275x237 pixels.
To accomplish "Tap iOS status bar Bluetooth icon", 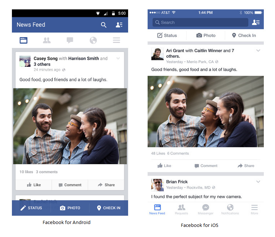I will [x=241, y=13].
